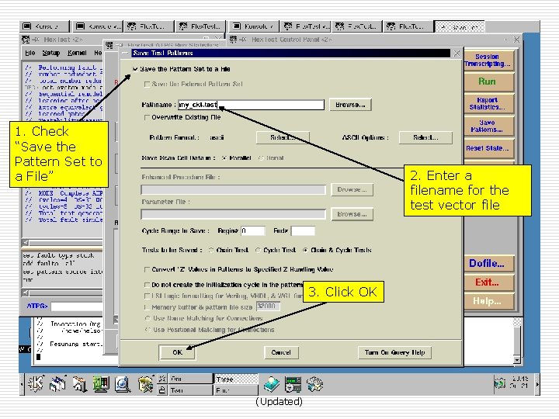Open the KDE help lifesaver icon
The height and width of the screenshot is (419, 559).
point(123,384)
